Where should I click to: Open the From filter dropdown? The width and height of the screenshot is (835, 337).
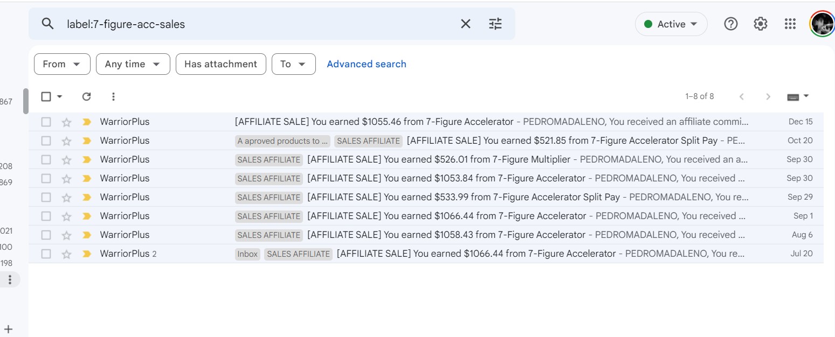click(61, 64)
